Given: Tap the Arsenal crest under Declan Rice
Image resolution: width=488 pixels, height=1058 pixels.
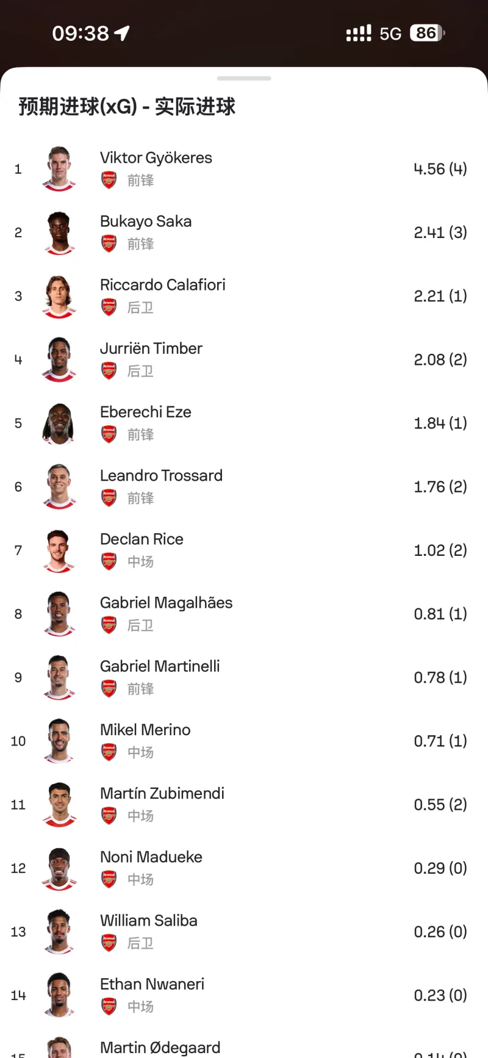Looking at the screenshot, I should point(109,561).
